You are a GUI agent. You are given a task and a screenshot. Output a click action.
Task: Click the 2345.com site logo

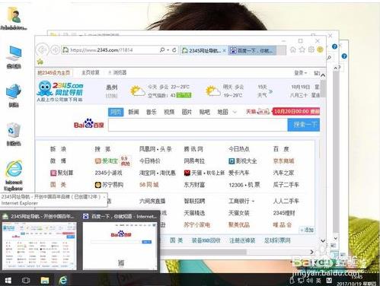[x=60, y=91]
